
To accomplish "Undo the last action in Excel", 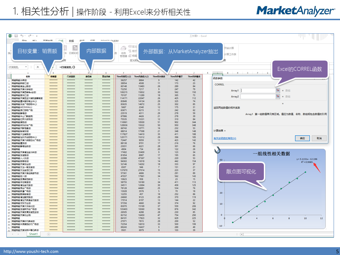I will (x=22, y=36).
